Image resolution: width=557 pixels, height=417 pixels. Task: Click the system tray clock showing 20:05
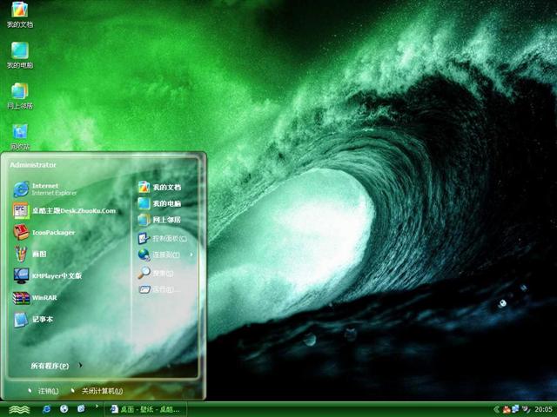[x=543, y=409]
